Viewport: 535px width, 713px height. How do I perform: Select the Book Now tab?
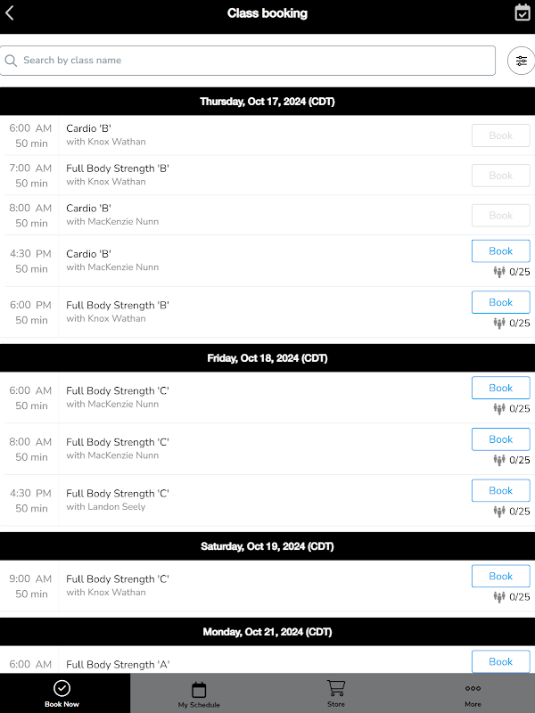(62, 693)
